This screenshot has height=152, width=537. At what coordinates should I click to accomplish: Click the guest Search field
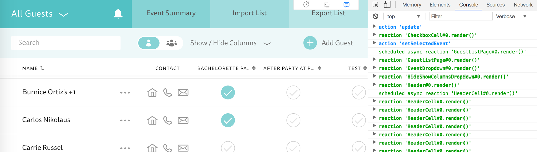66,43
